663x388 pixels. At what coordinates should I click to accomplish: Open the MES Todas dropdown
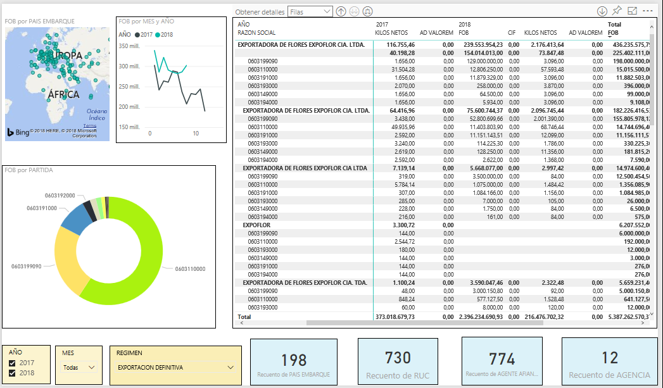(x=79, y=367)
